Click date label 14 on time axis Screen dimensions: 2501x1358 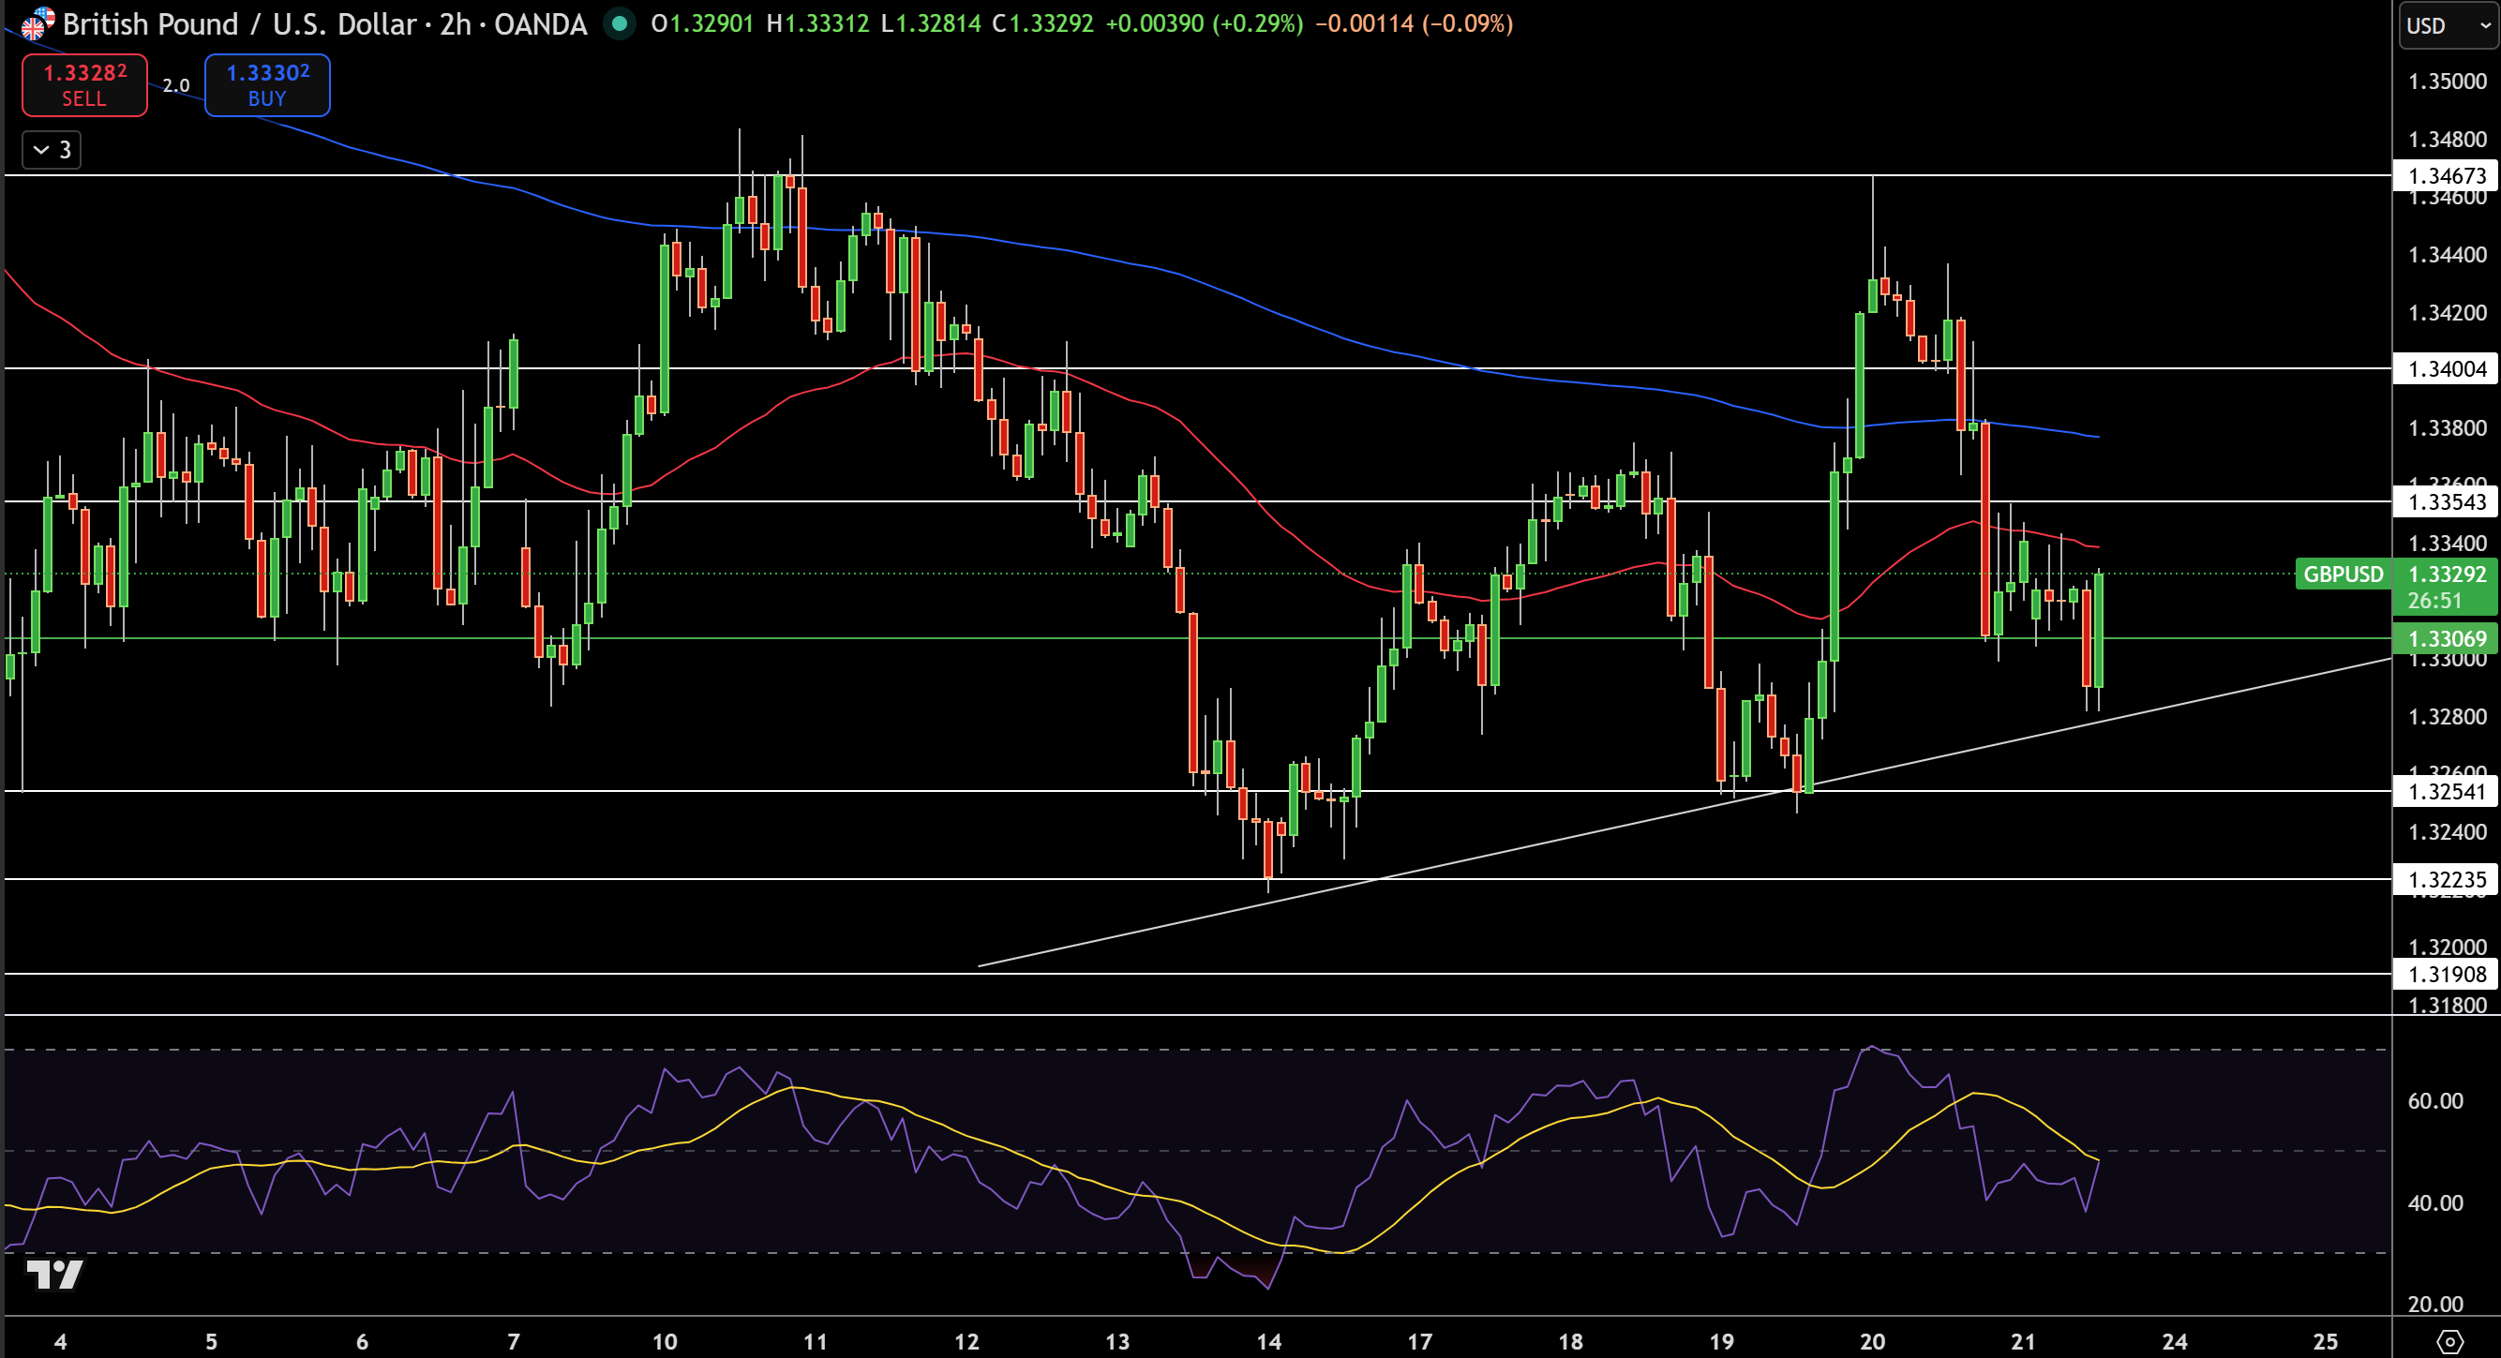pos(1268,1341)
